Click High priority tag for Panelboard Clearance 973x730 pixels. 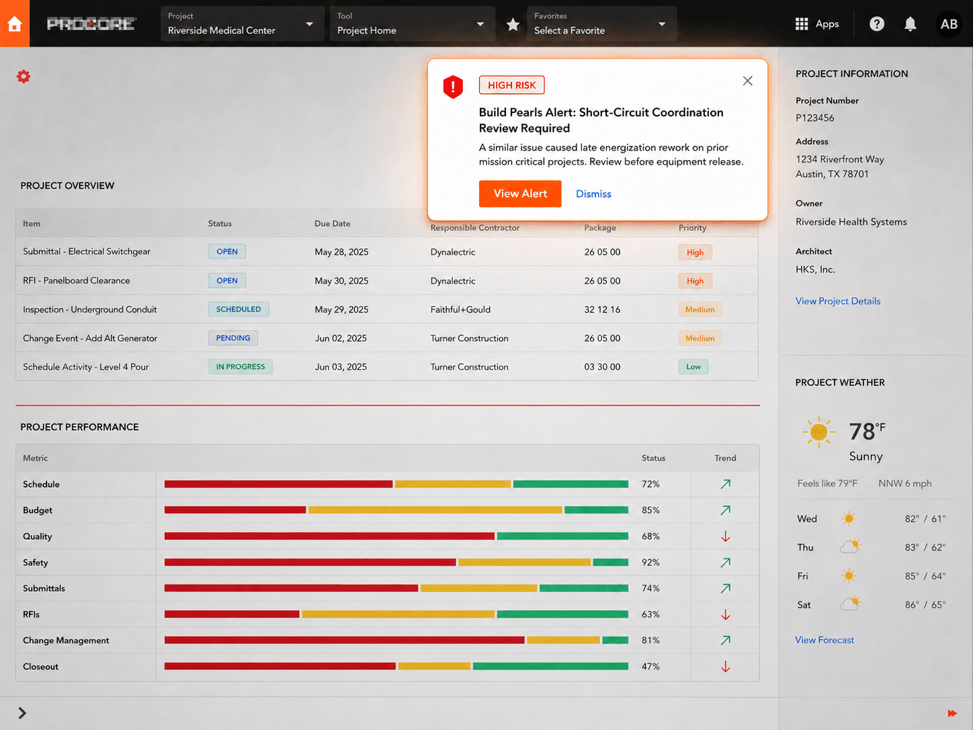point(695,281)
